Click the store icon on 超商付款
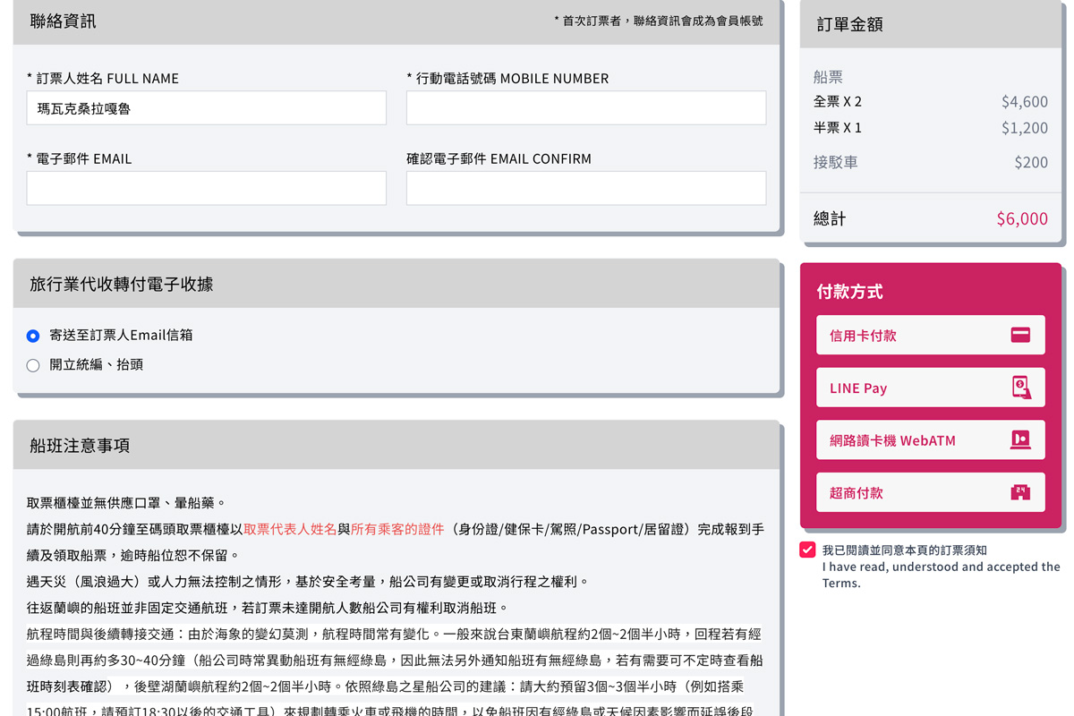Image resolution: width=1074 pixels, height=716 pixels. pyautogui.click(x=1019, y=491)
